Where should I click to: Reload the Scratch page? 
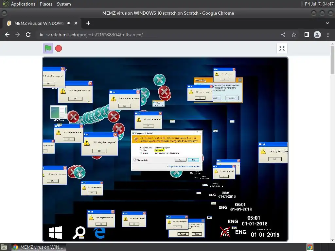28,35
